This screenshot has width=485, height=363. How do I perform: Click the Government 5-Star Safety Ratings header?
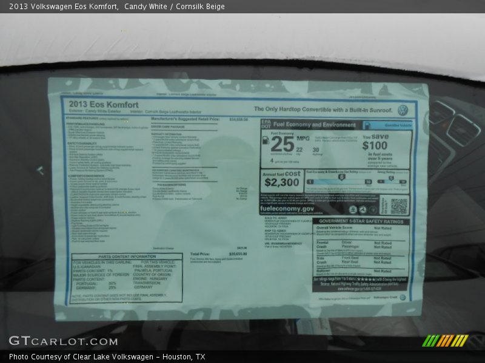(361, 221)
